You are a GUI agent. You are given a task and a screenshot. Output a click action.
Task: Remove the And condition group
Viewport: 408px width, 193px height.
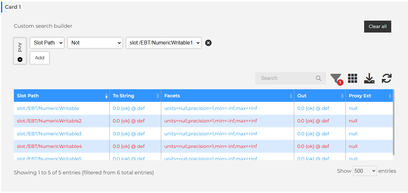tap(20, 60)
